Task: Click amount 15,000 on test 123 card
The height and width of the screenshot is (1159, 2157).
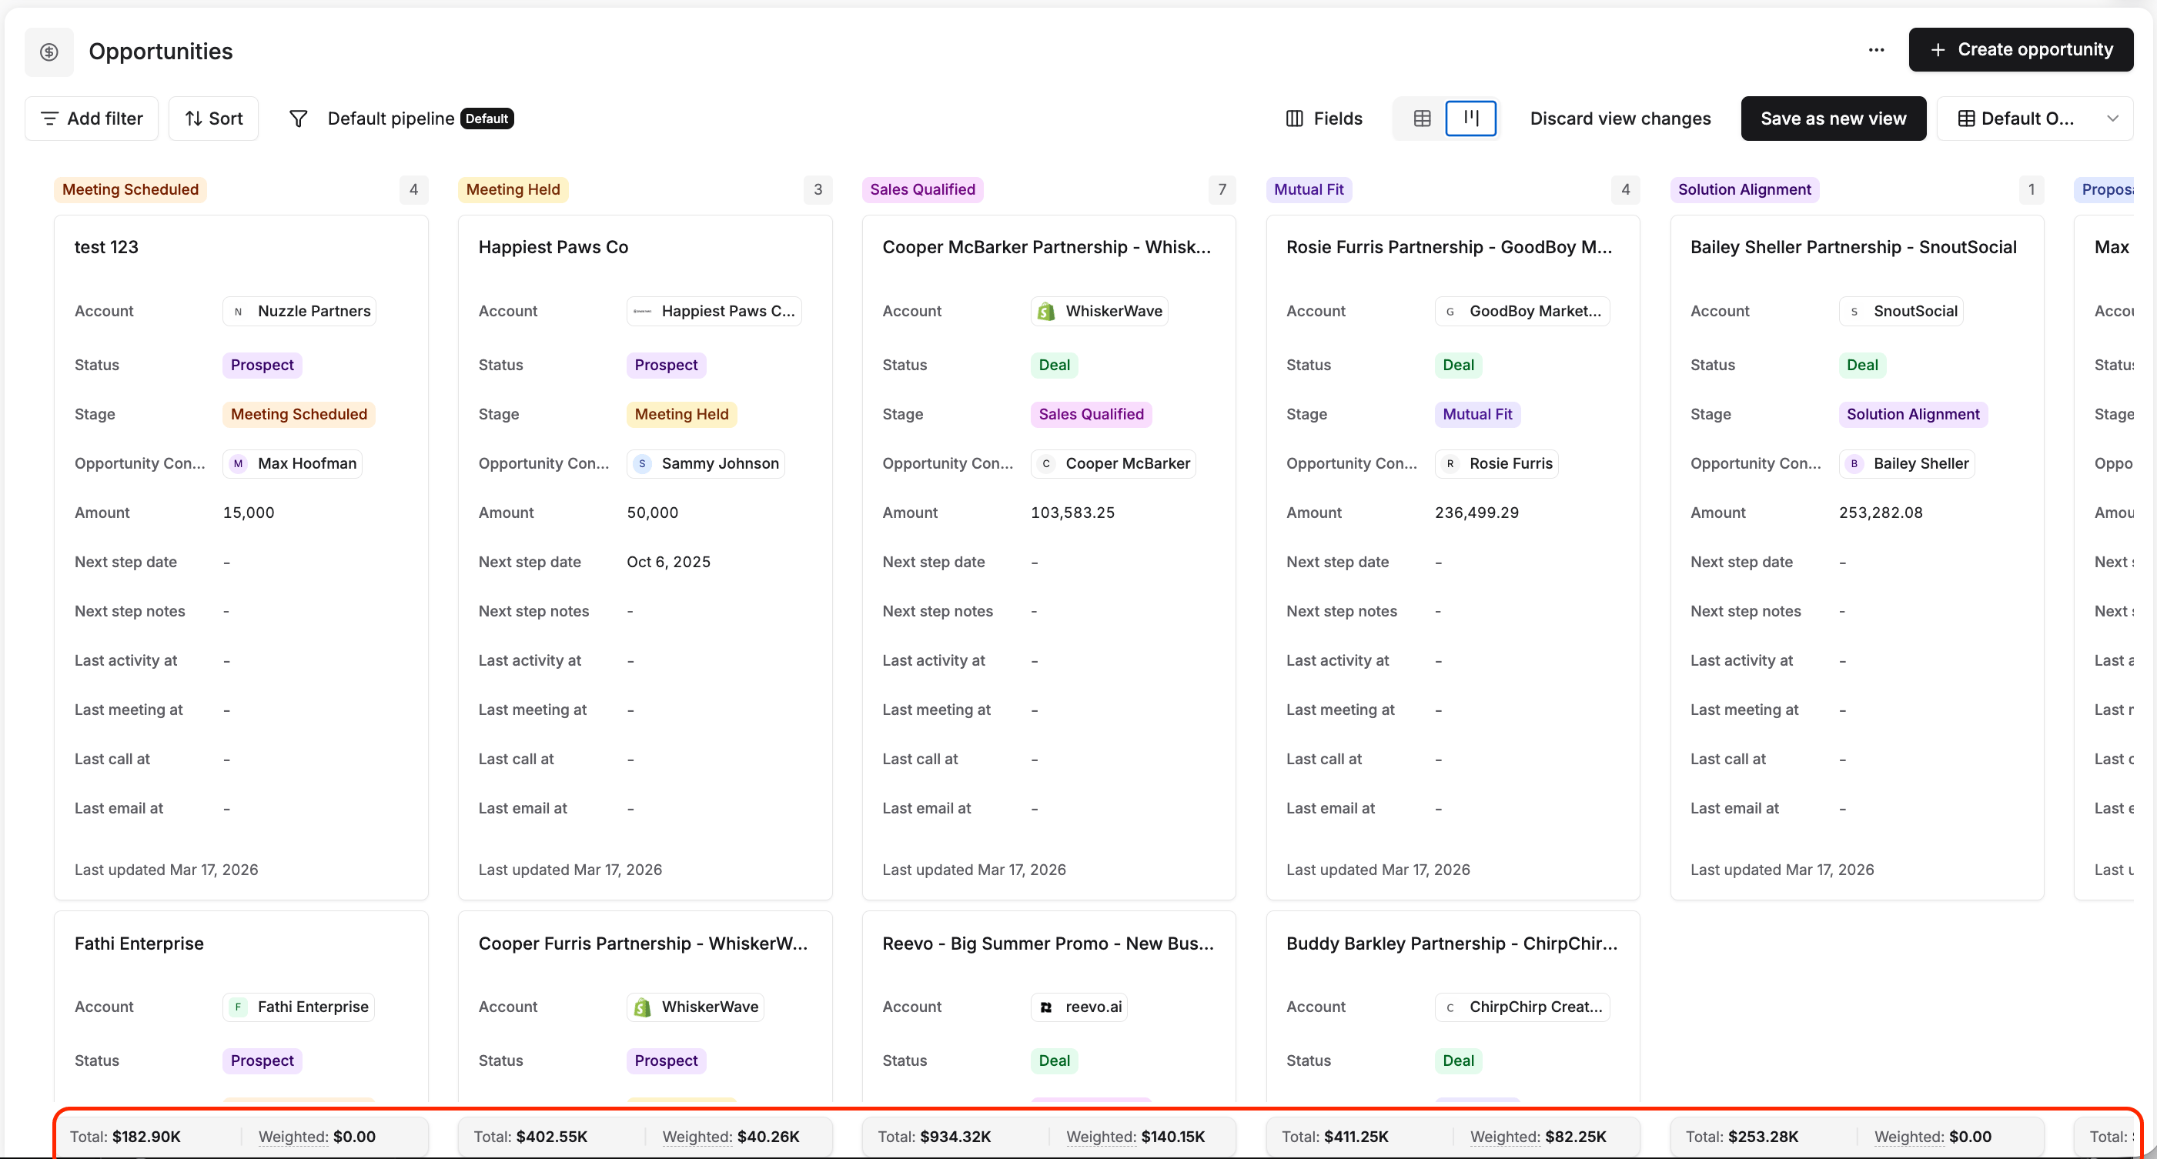Action: pyautogui.click(x=249, y=512)
